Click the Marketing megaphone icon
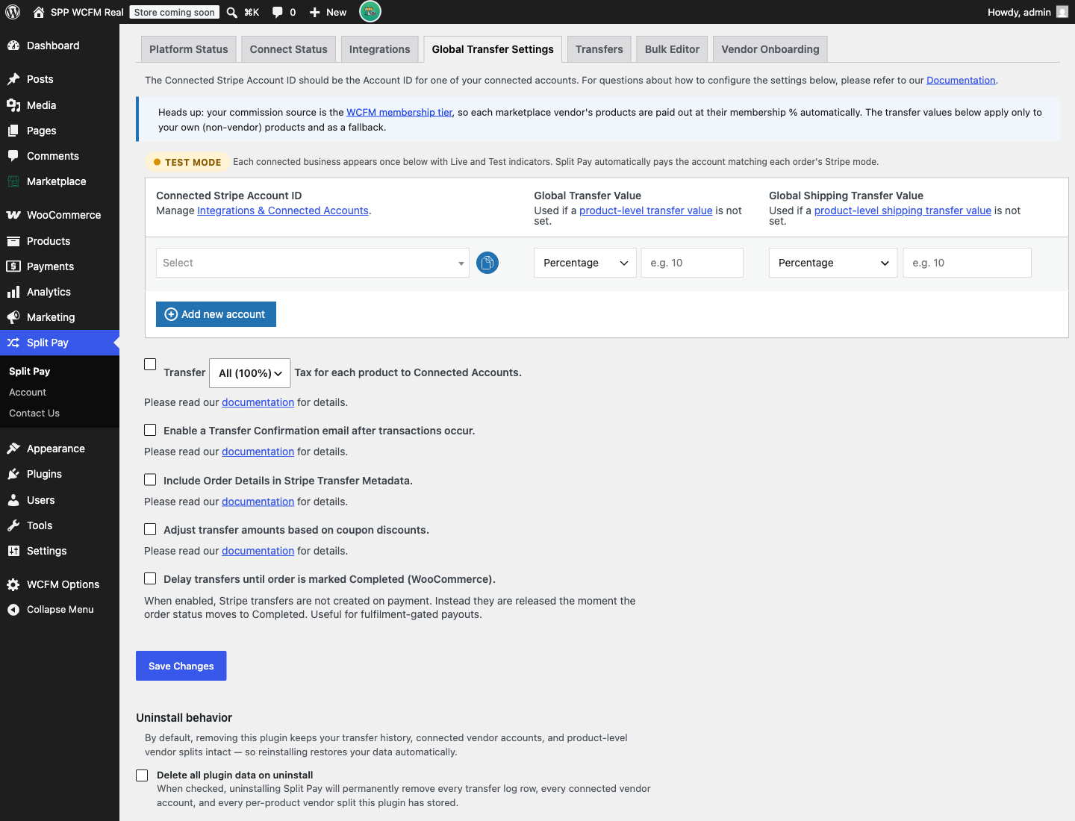1075x821 pixels. coord(13,317)
